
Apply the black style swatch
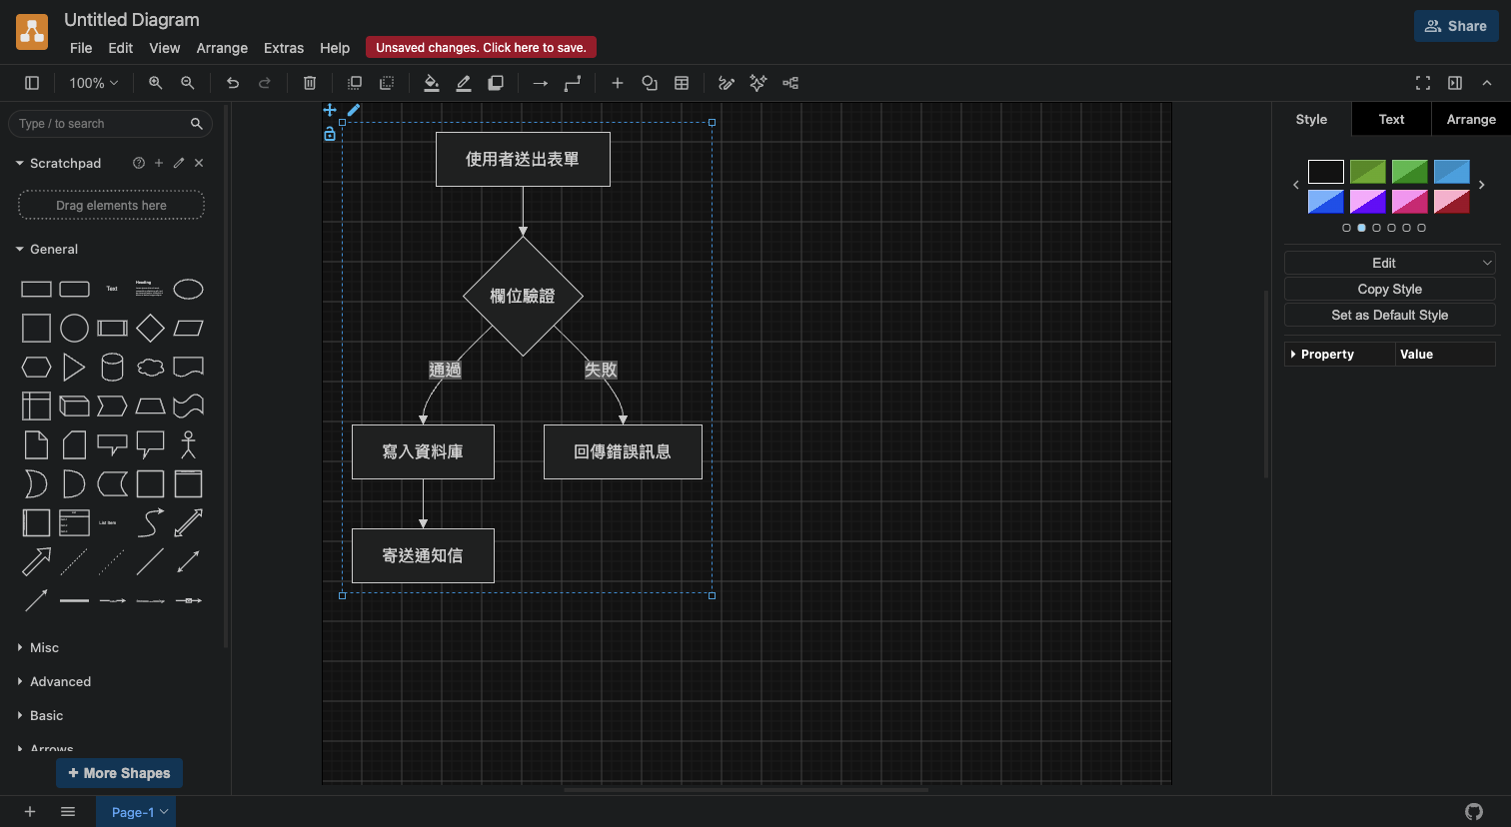pyautogui.click(x=1326, y=172)
